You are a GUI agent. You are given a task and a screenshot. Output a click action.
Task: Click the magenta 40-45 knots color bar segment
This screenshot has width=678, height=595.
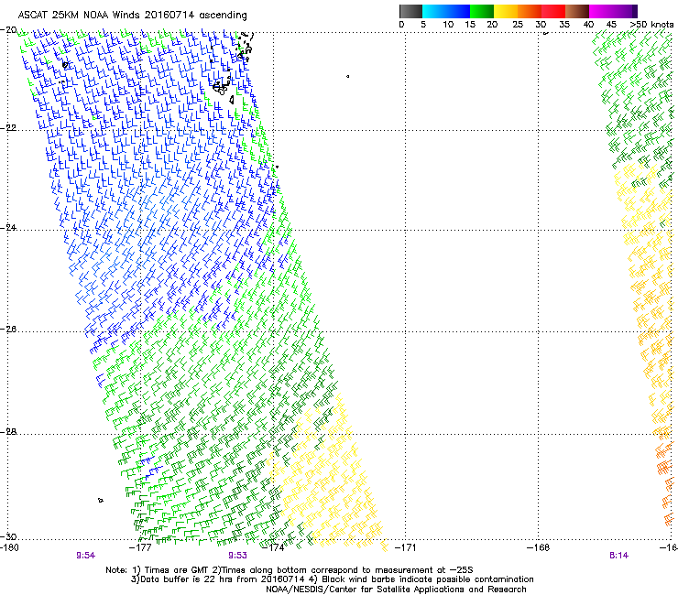tap(601, 11)
